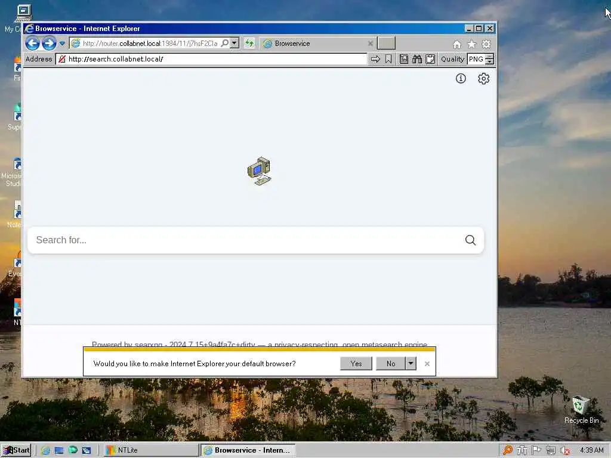Click the magnifier search button in the search box

470,240
